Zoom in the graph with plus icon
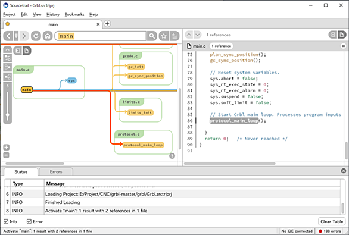Image resolution: width=349 pixels, height=235 pixels. (x=7, y=148)
